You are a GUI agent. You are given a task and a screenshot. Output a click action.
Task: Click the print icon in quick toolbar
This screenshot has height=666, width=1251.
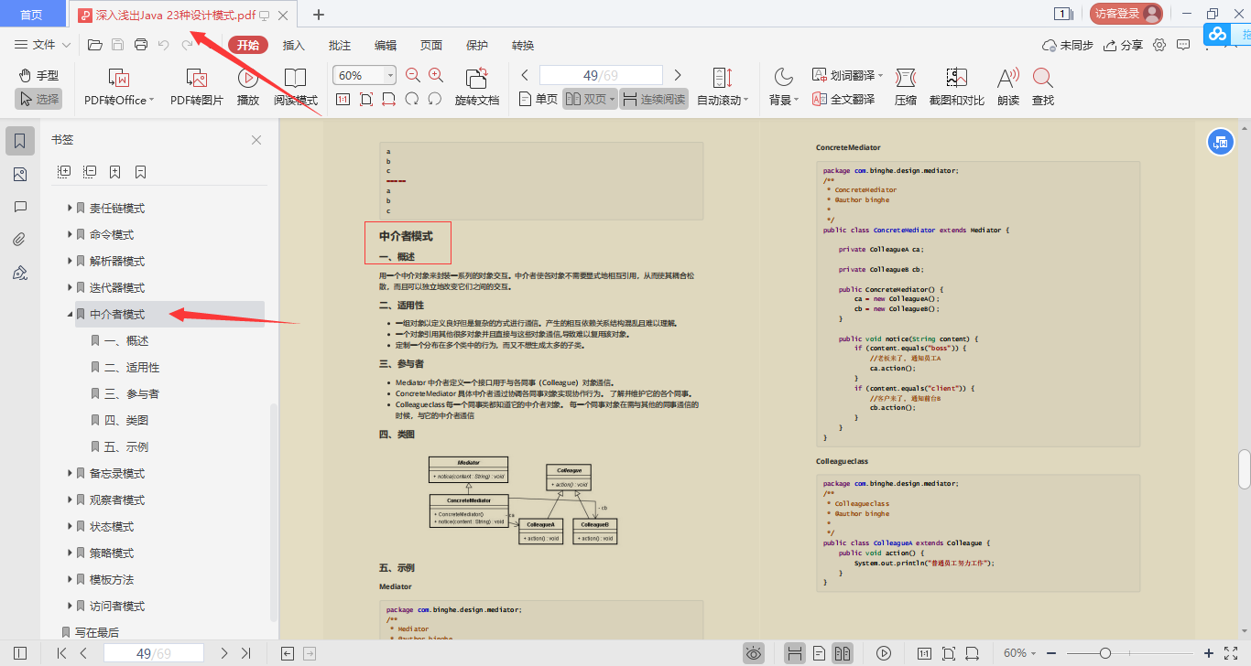(141, 45)
